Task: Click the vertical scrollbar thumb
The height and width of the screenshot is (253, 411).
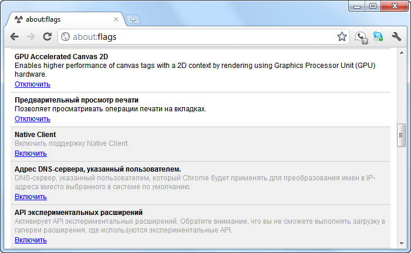Action: [402, 135]
